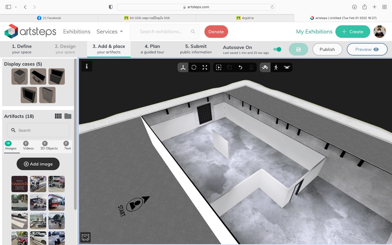
Task: Click the artifacts Search field
Action: tap(38, 130)
